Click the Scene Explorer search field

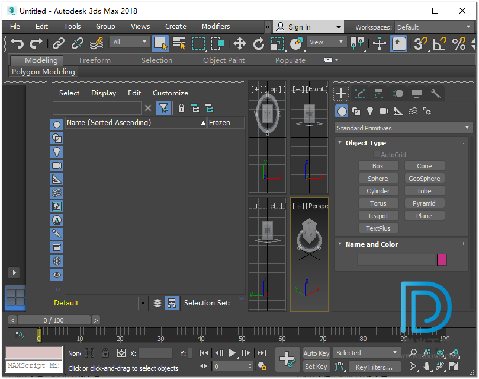pyautogui.click(x=97, y=109)
